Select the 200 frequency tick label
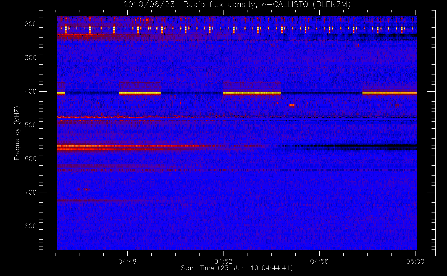447x276 pixels. point(31,24)
